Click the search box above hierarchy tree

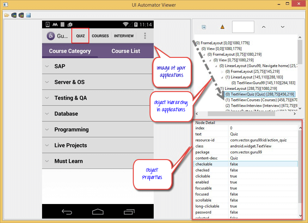pos(243,27)
